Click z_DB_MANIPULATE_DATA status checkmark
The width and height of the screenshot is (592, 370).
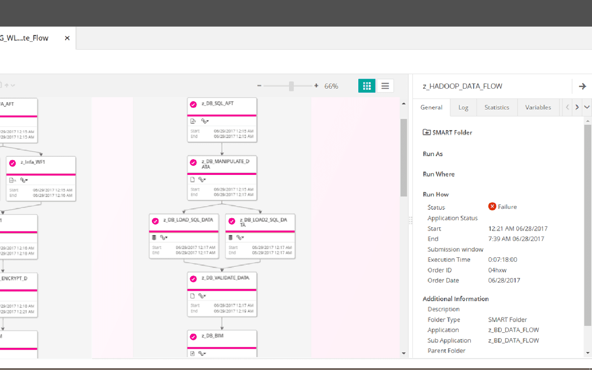coord(193,162)
